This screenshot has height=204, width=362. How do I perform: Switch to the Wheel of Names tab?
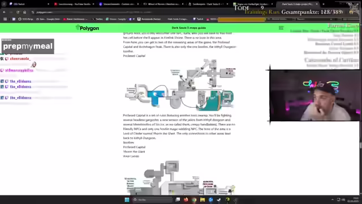click(163, 4)
